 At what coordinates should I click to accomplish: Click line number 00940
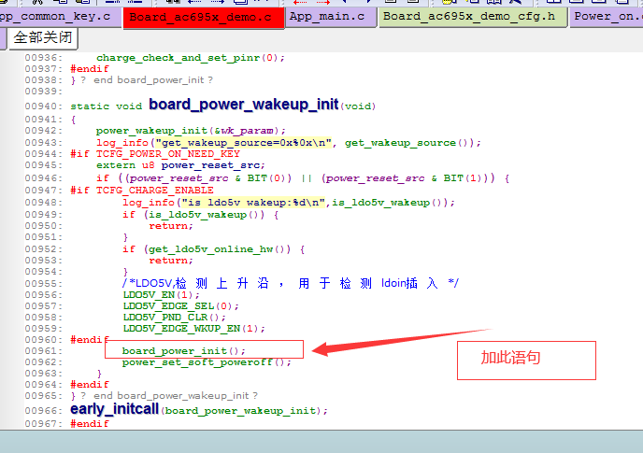44,106
